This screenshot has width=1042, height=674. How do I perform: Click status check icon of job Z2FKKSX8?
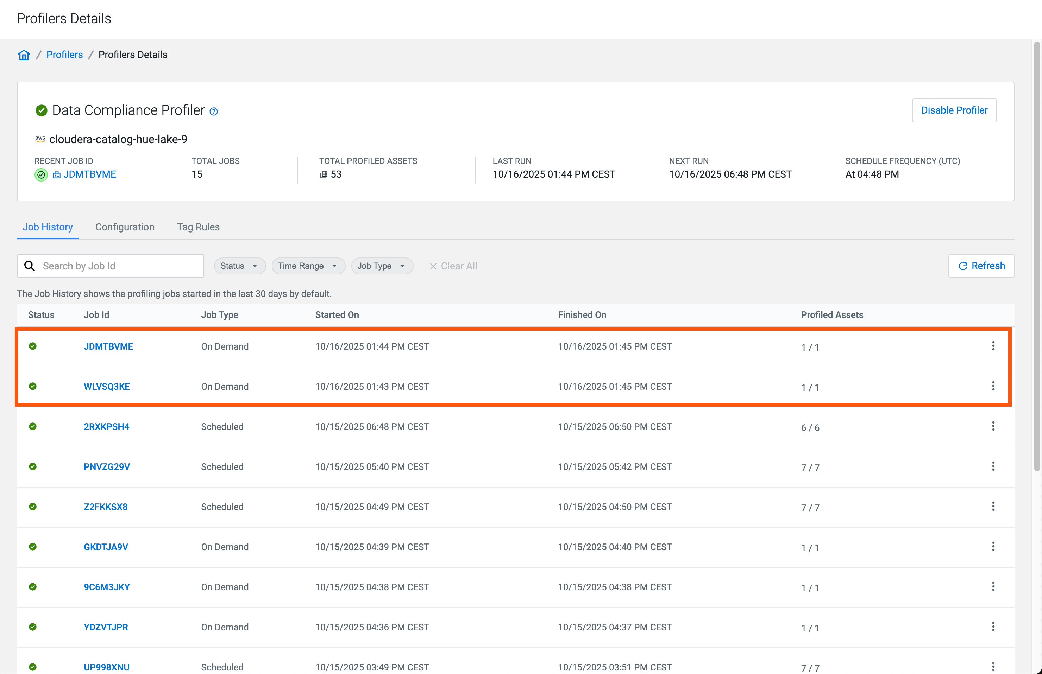point(33,507)
